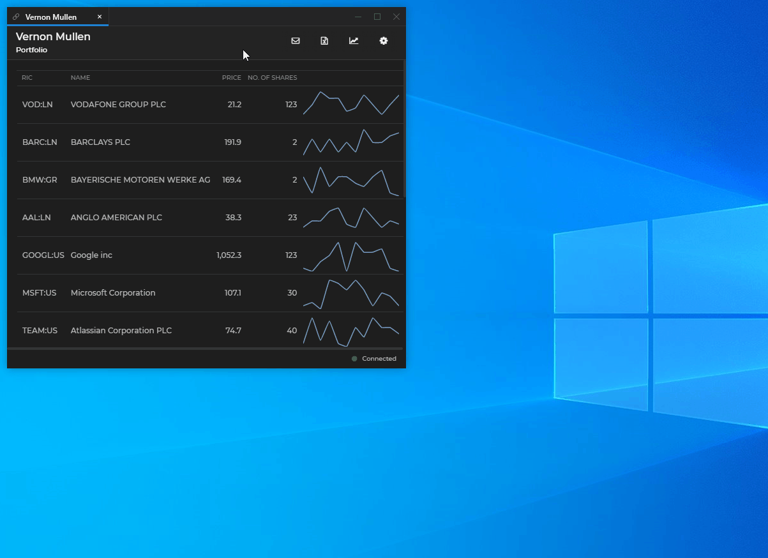The height and width of the screenshot is (558, 768).
Task: Sort by the NAME column header
Action: click(x=80, y=78)
